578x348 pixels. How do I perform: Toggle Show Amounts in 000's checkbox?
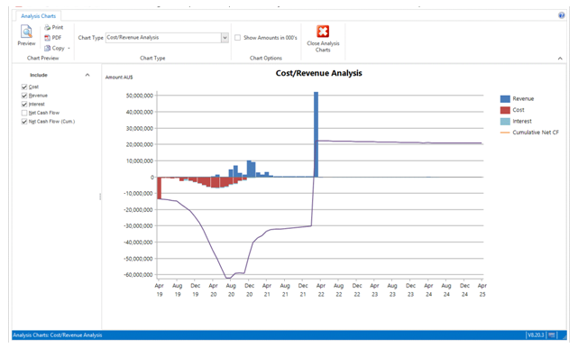pyautogui.click(x=238, y=38)
